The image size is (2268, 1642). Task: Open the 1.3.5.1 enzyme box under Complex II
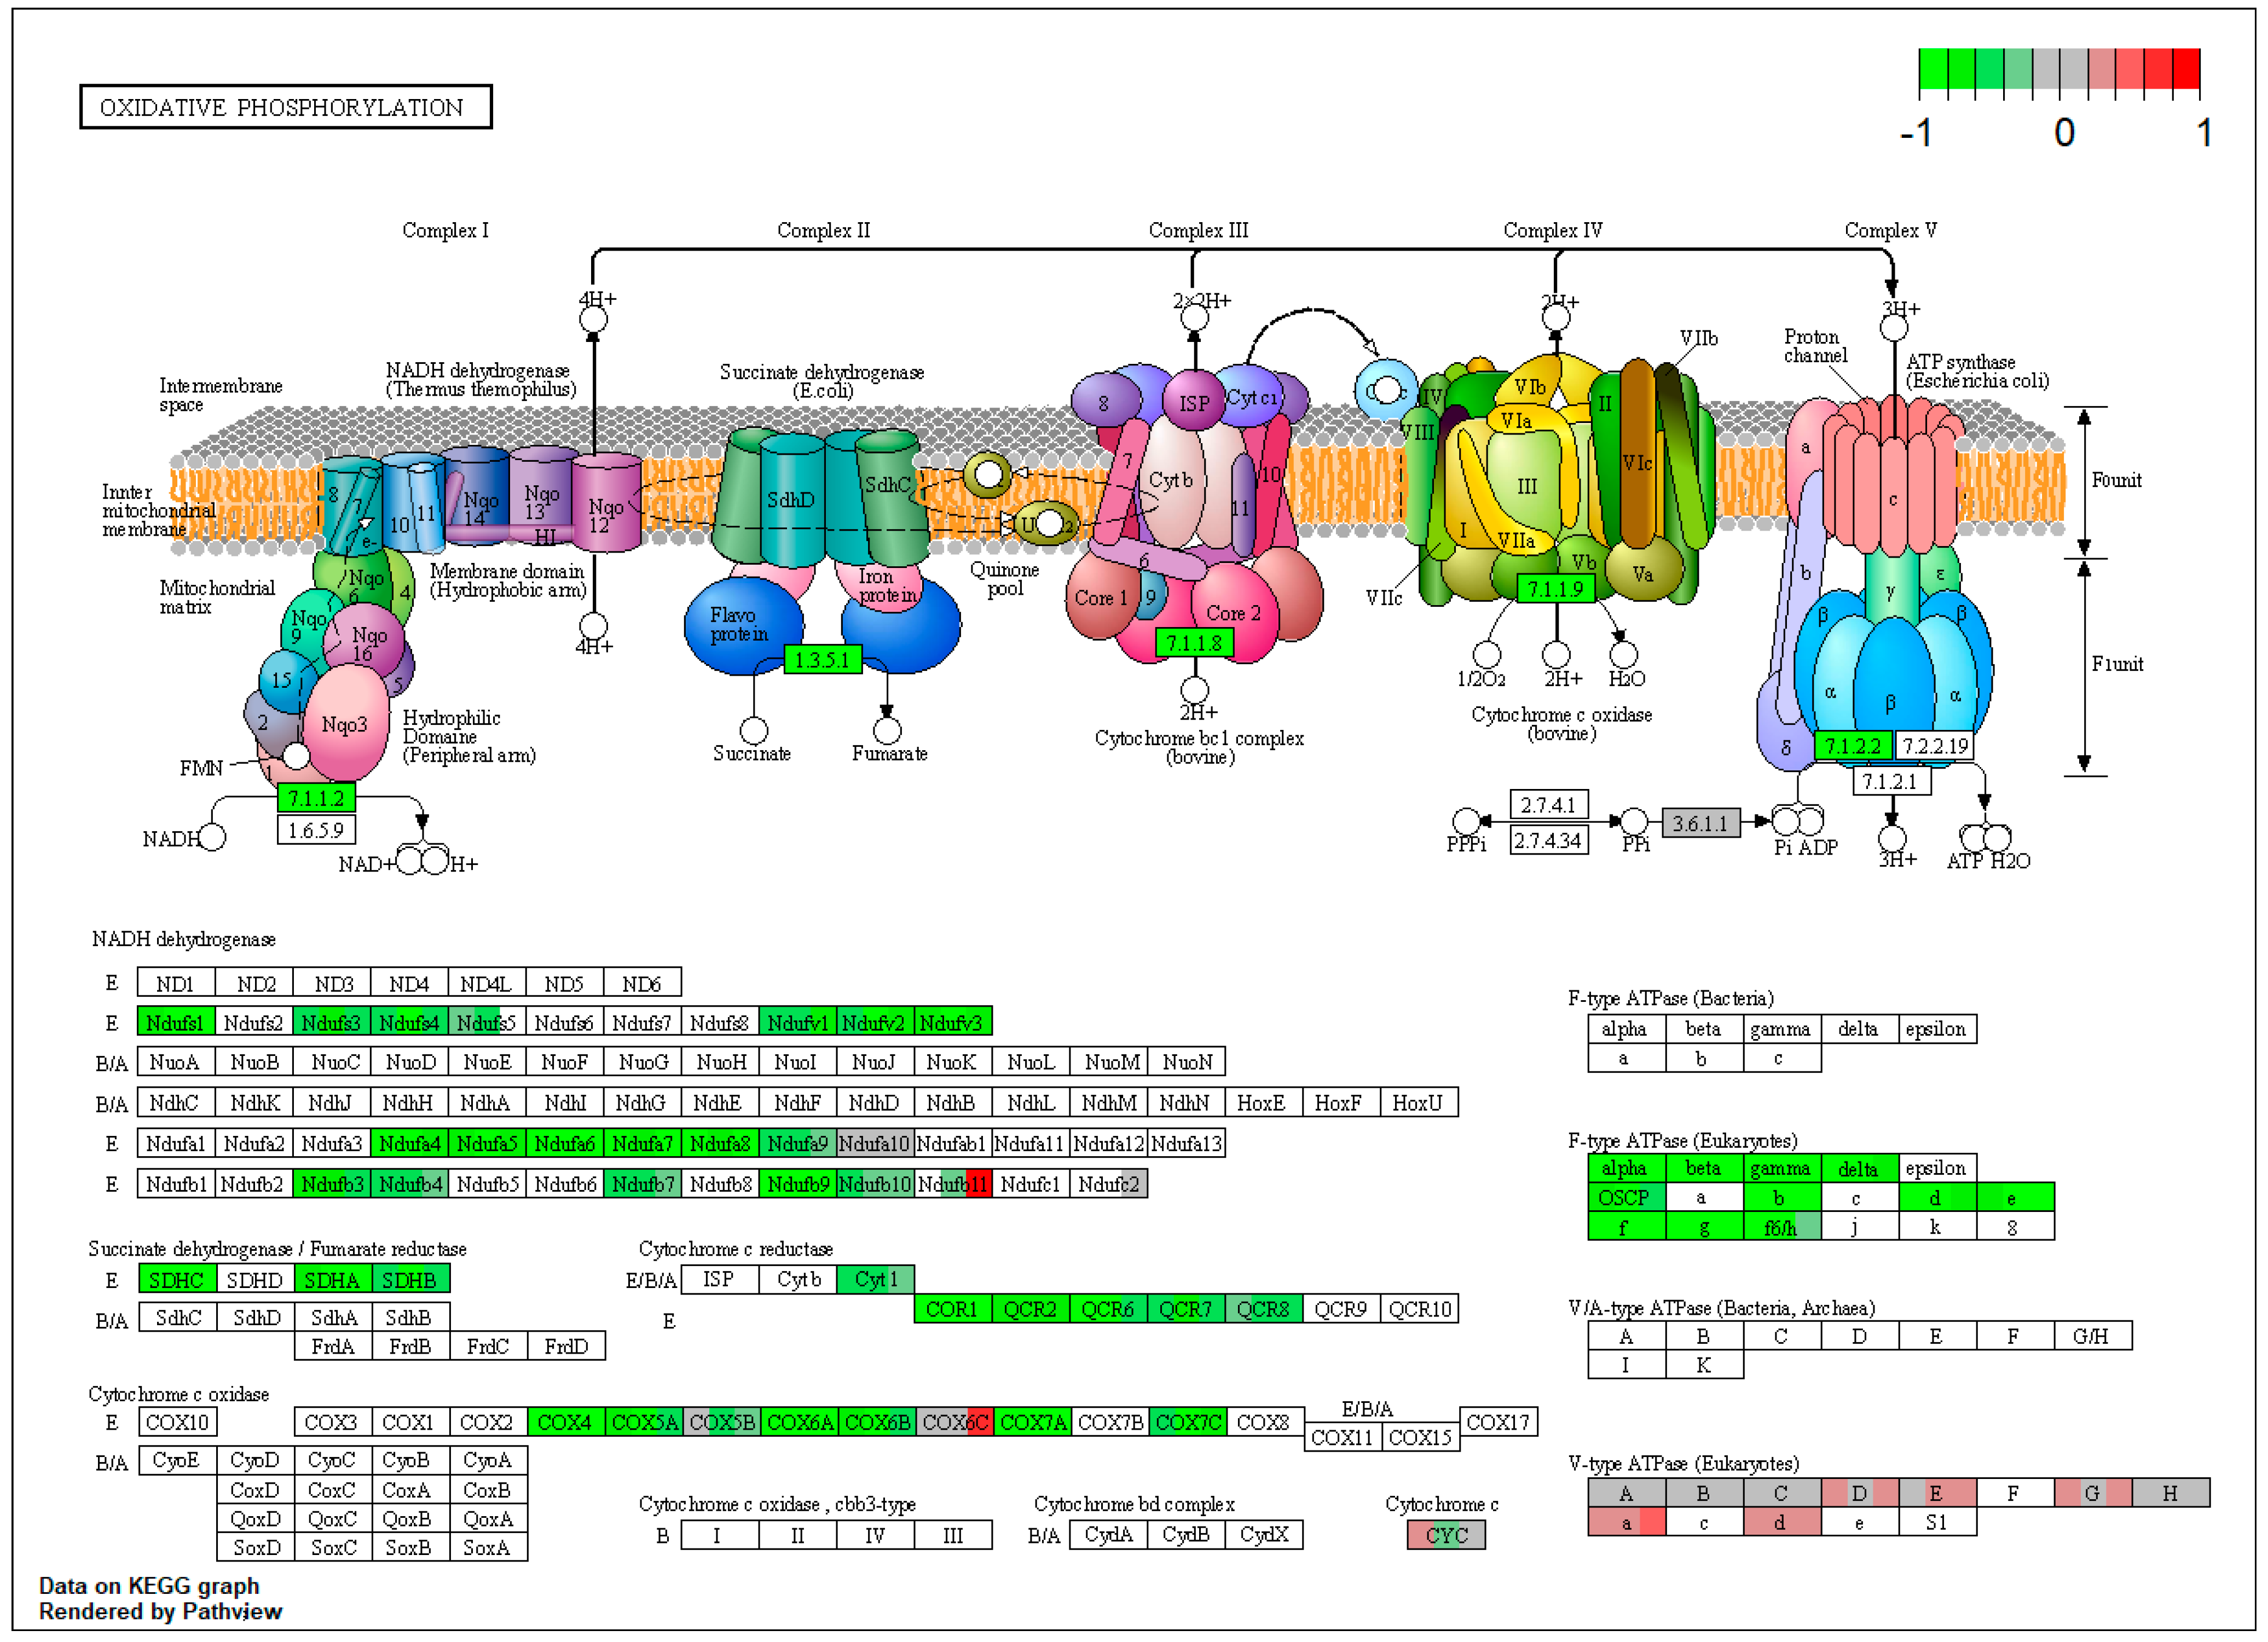point(824,658)
